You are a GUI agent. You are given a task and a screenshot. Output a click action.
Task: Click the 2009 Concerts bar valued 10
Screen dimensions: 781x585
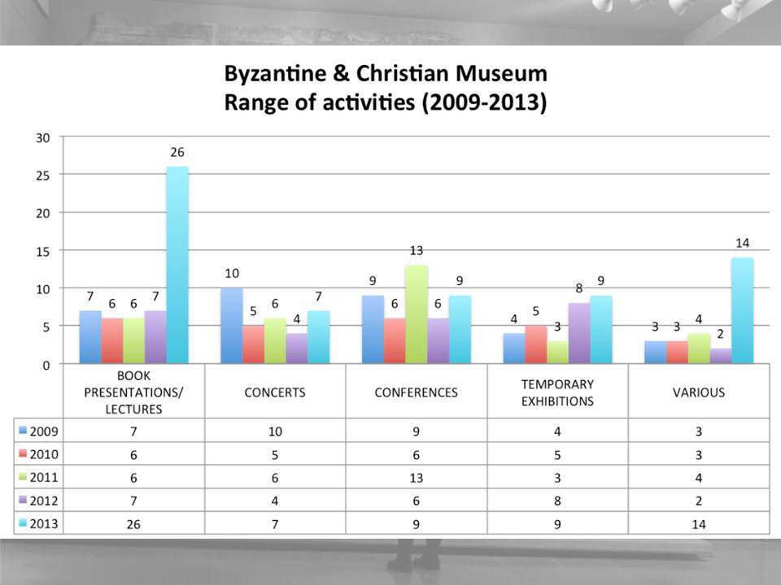232,325
